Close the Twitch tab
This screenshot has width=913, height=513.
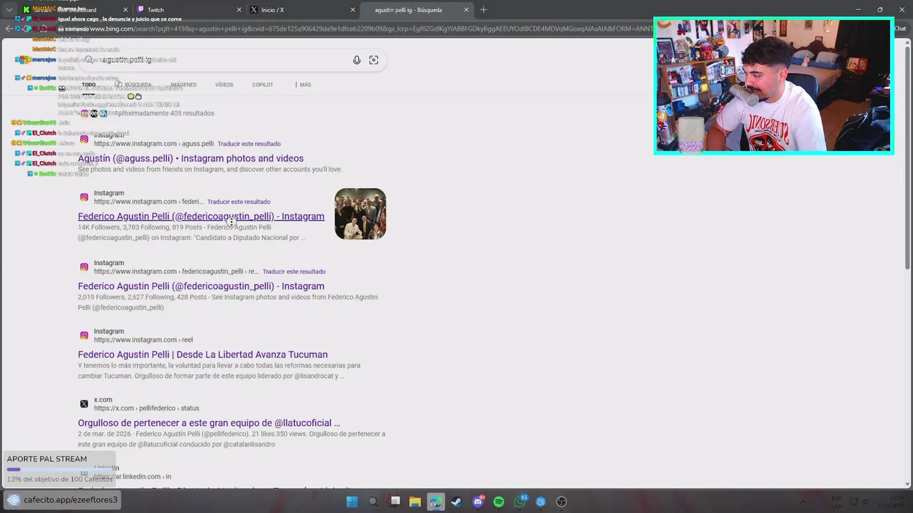[238, 10]
